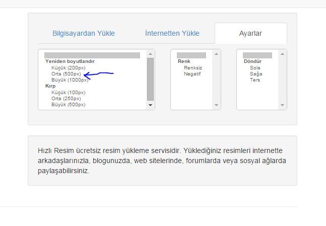Viewport: 326px width, 226px height.
Task: Pick the Ters rotate option
Action: [255, 80]
